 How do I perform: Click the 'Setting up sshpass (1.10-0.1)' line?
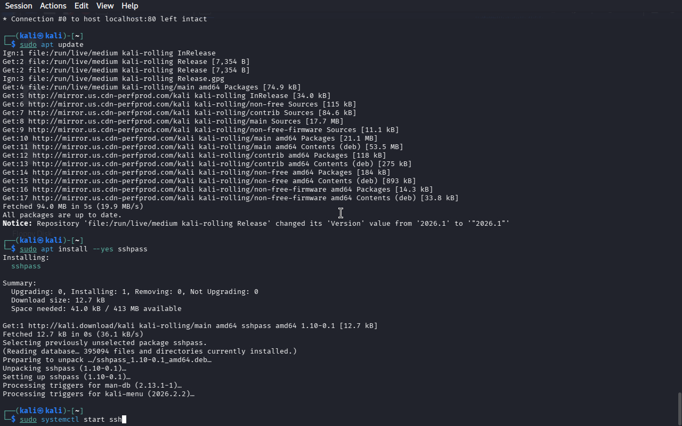coord(67,377)
